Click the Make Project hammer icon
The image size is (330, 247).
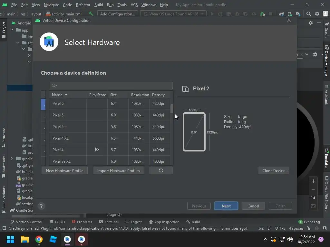pos(91,14)
